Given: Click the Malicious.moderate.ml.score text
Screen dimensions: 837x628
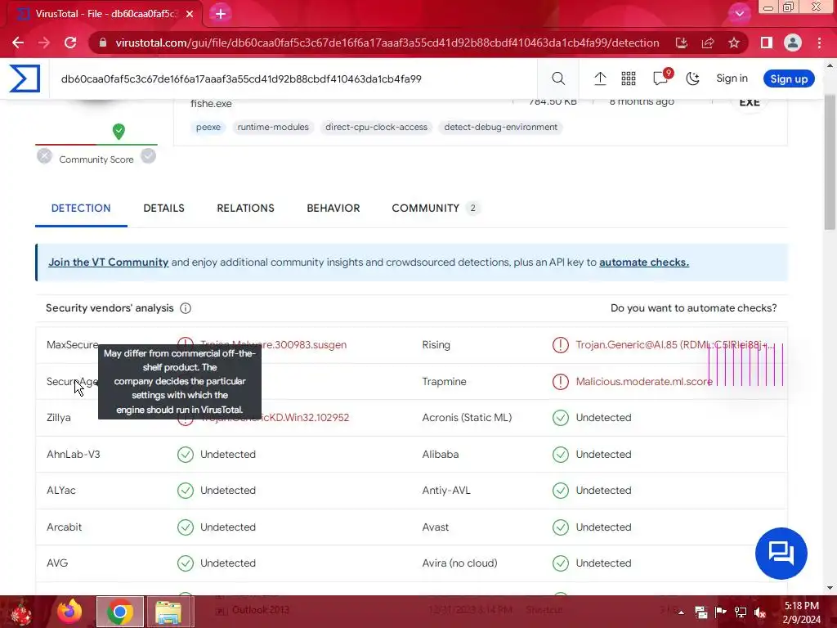Looking at the screenshot, I should (x=644, y=382).
